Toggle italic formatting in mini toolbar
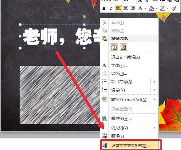The width and height of the screenshot is (181, 150). [111, 8]
